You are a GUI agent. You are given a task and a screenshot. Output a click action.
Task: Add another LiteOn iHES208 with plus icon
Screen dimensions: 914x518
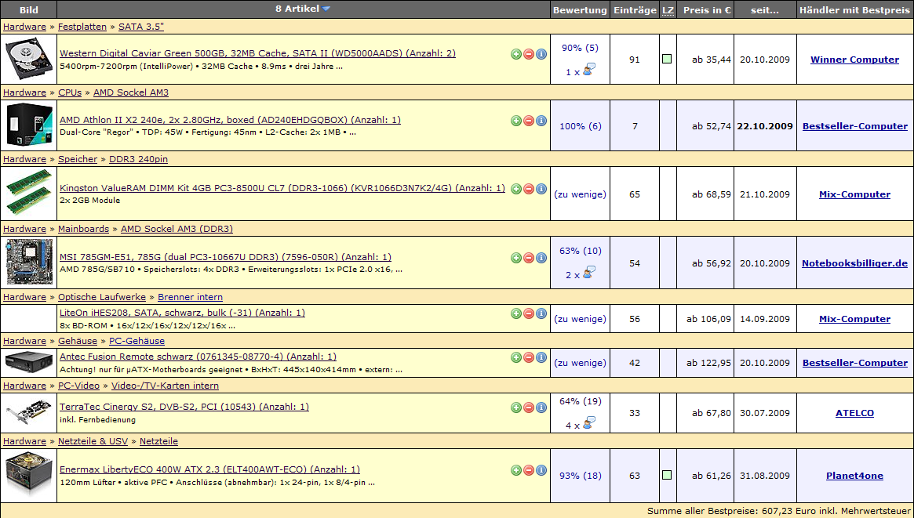[x=516, y=313]
